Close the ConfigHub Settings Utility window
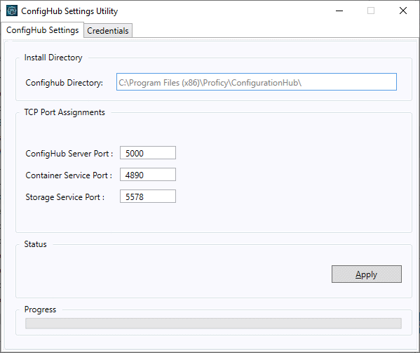This screenshot has height=353, width=420. click(x=403, y=11)
